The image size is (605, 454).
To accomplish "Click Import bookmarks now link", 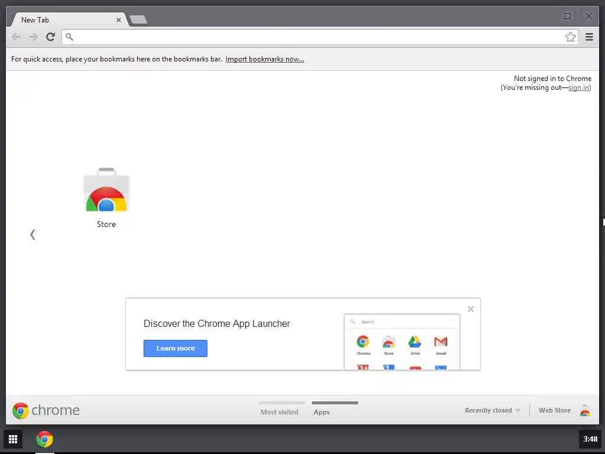I will [x=265, y=59].
